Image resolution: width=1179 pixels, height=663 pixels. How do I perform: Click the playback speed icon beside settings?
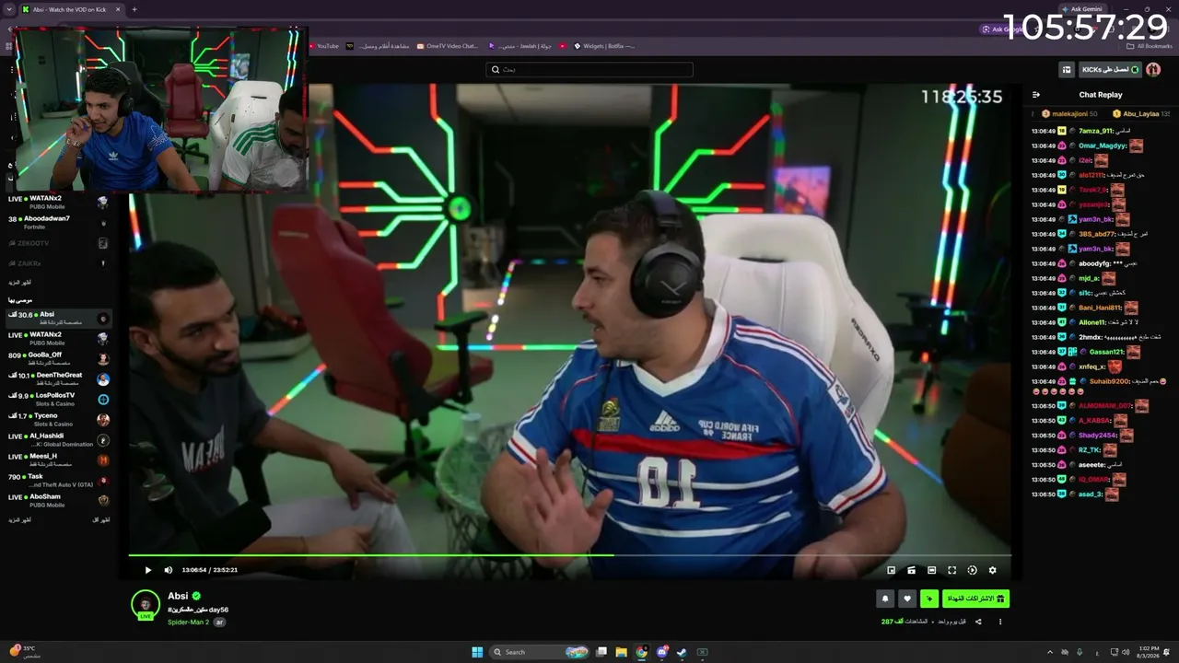pos(972,570)
